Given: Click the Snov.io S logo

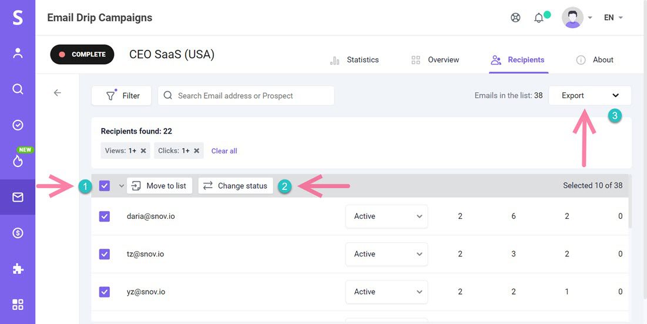Looking at the screenshot, I should coord(18,18).
